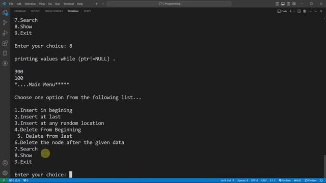Select language mode C in status bar

pyautogui.click(x=273, y=180)
